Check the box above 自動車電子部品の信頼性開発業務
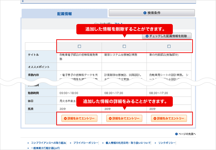This screenshot has width=216, height=150. point(79,46)
